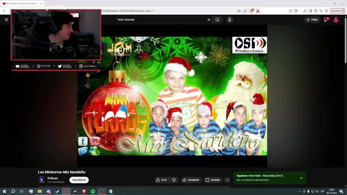Go back with browser back arrow
Screen dimensions: 347x195
[4, 11]
